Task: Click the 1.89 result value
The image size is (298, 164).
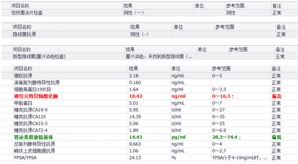Action: 134,131
